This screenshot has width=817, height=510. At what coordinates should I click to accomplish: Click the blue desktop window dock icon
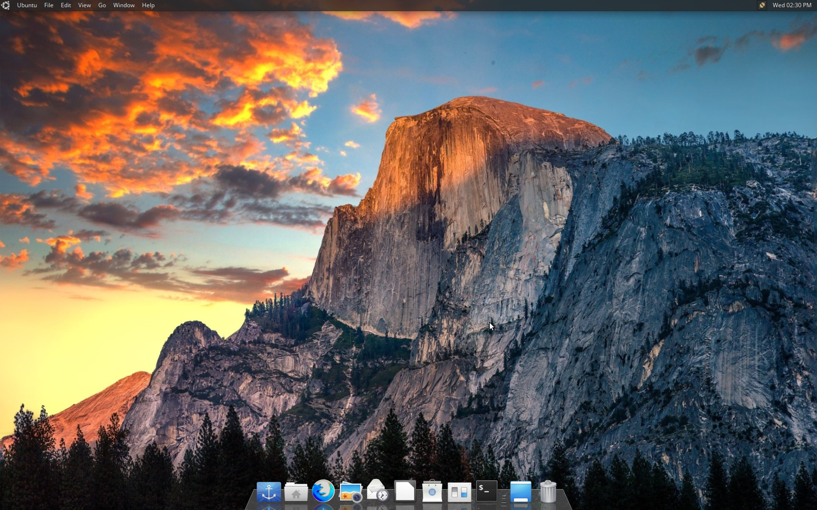pyautogui.click(x=520, y=492)
